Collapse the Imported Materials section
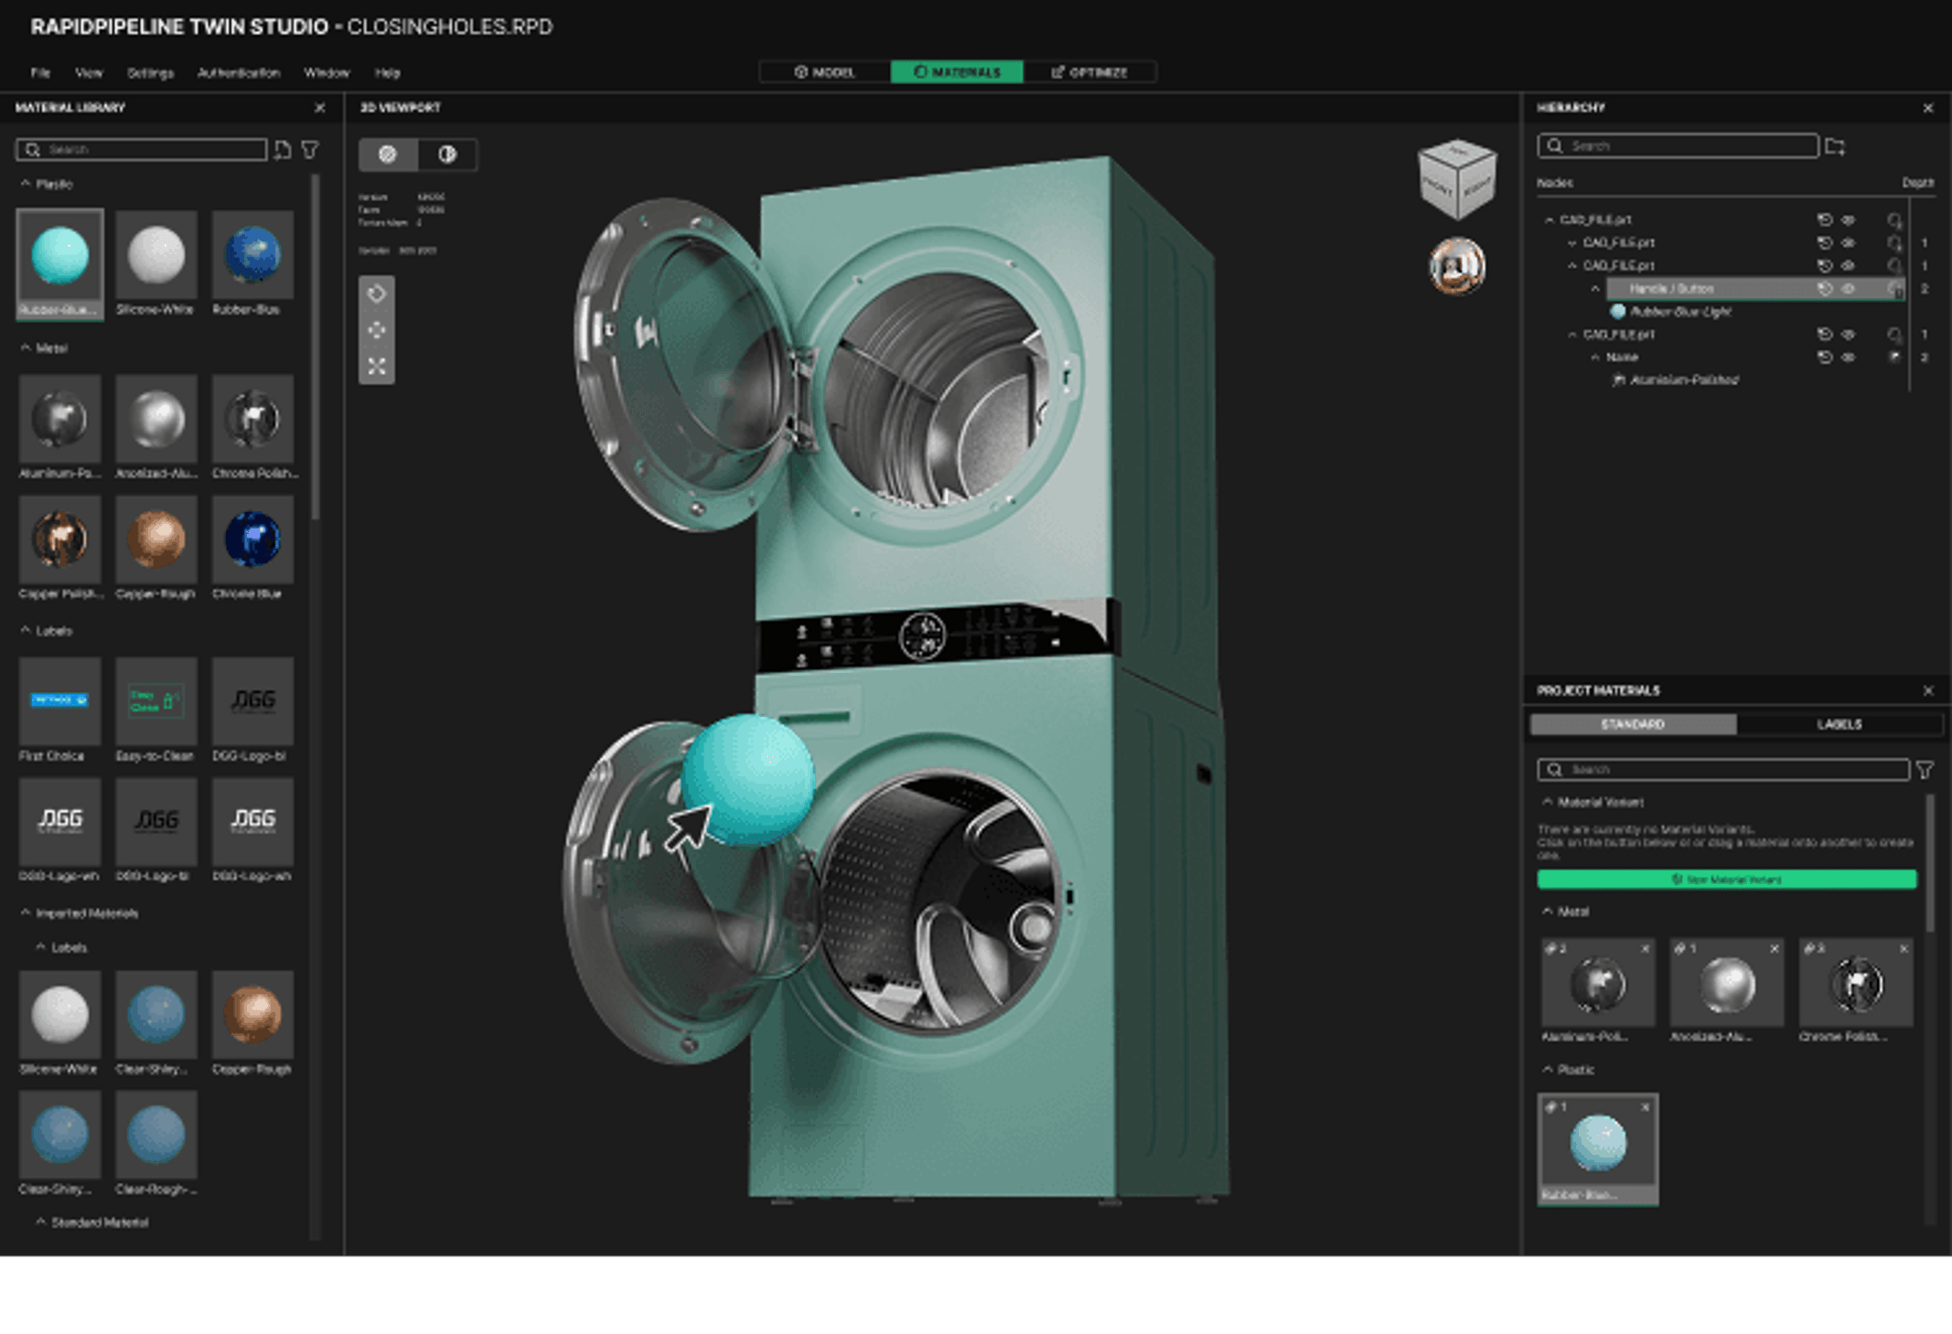 [26, 912]
